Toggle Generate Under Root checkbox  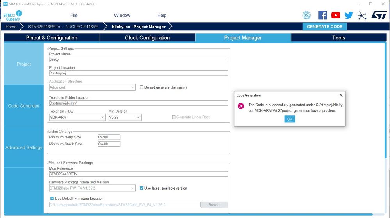(x=174, y=117)
